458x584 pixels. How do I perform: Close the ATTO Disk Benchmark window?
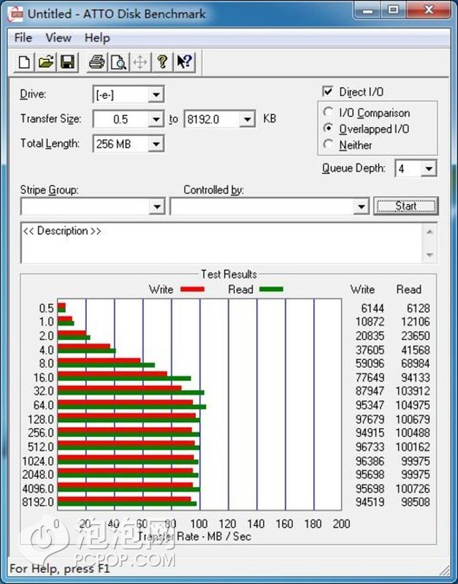point(428,10)
